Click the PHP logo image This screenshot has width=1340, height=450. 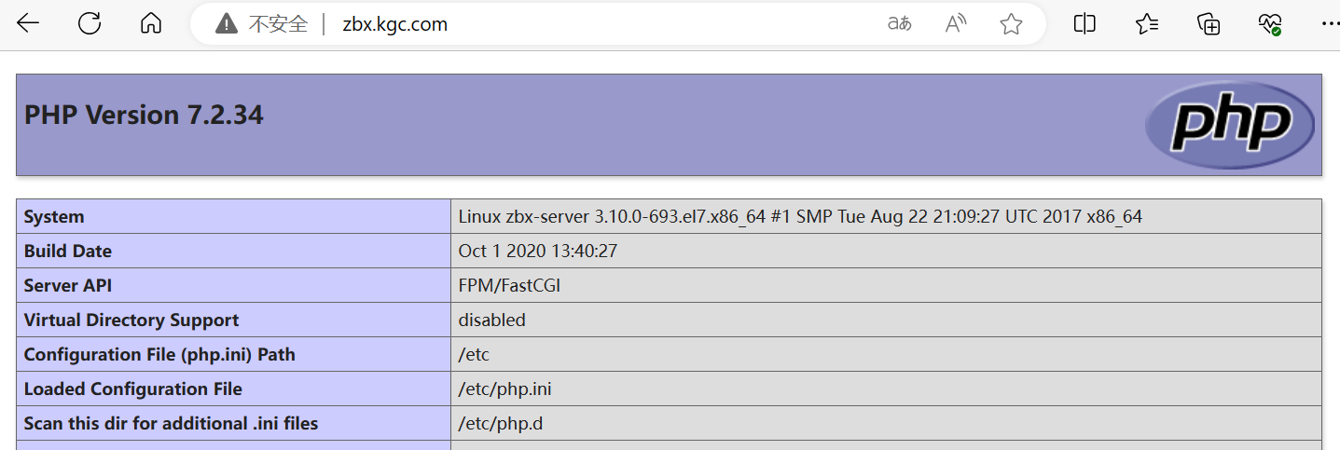click(1230, 125)
